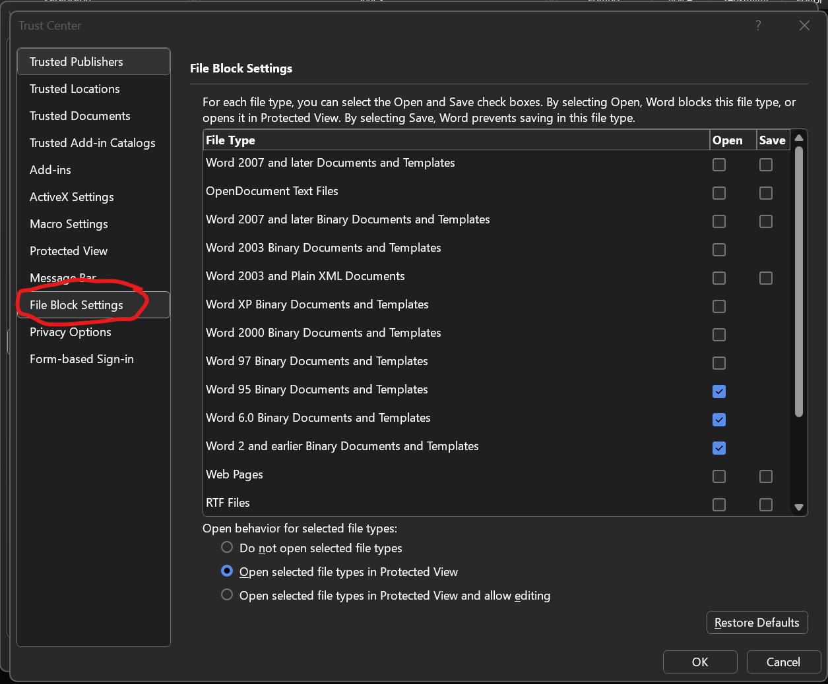The image size is (828, 684).
Task: Uncheck Open for Word 95 Binary Documents
Action: [x=719, y=391]
